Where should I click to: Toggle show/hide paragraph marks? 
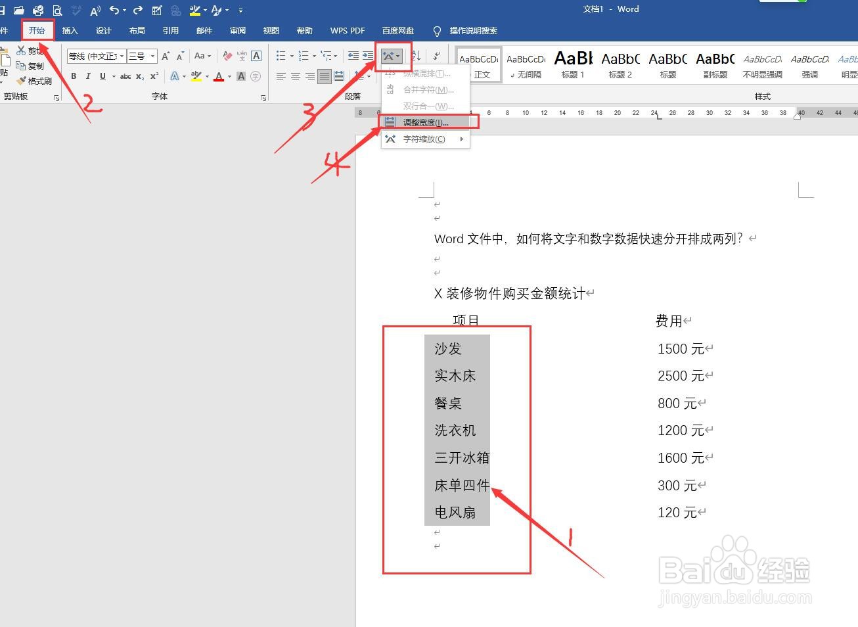(x=436, y=56)
